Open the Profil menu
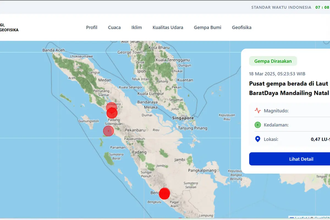 coord(92,28)
